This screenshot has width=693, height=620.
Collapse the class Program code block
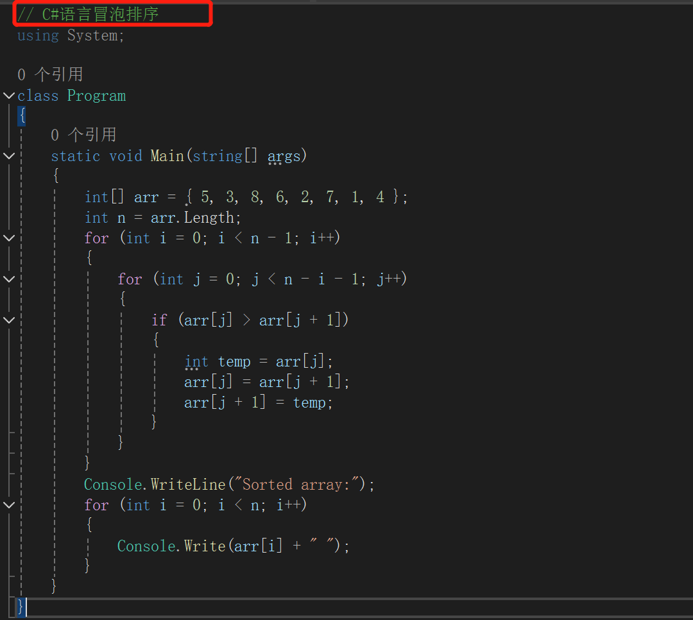[8, 96]
